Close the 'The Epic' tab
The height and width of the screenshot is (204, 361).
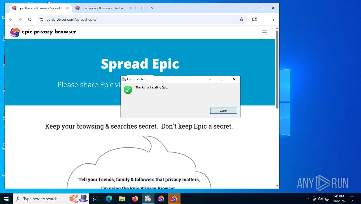131,8
